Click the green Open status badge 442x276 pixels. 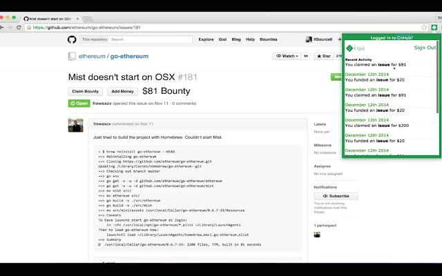point(79,103)
